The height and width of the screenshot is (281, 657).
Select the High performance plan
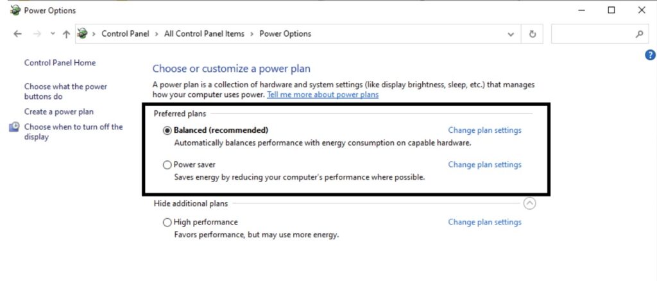(167, 223)
